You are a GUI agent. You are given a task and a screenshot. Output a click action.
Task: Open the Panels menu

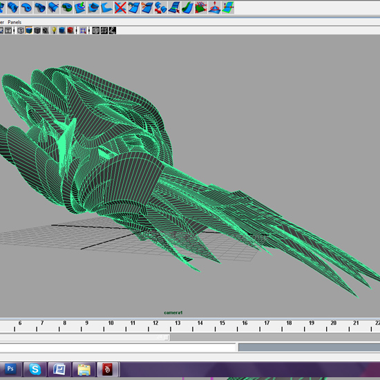pyautogui.click(x=15, y=22)
